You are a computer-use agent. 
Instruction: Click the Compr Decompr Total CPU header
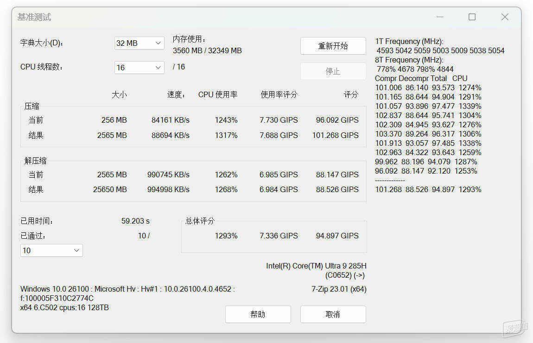(x=421, y=78)
